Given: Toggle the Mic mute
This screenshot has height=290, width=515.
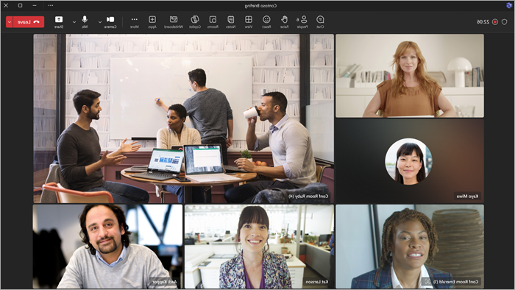Looking at the screenshot, I should (85, 22).
